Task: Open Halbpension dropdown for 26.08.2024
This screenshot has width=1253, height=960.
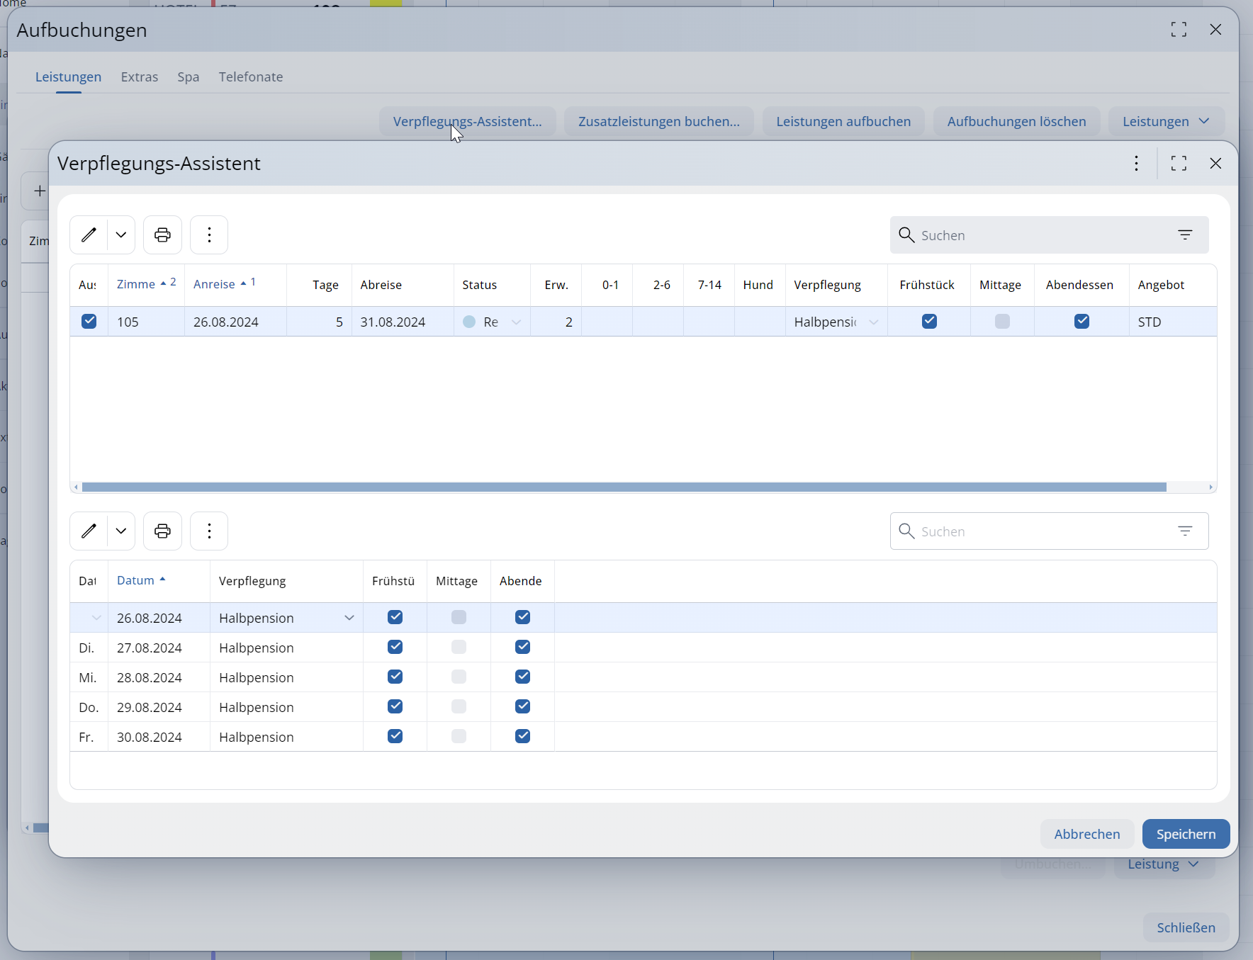Action: tap(349, 618)
